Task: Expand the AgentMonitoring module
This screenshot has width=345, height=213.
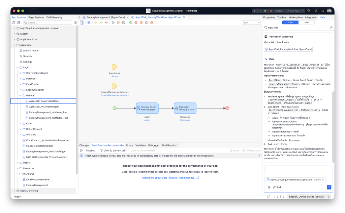Action: tap(14, 191)
